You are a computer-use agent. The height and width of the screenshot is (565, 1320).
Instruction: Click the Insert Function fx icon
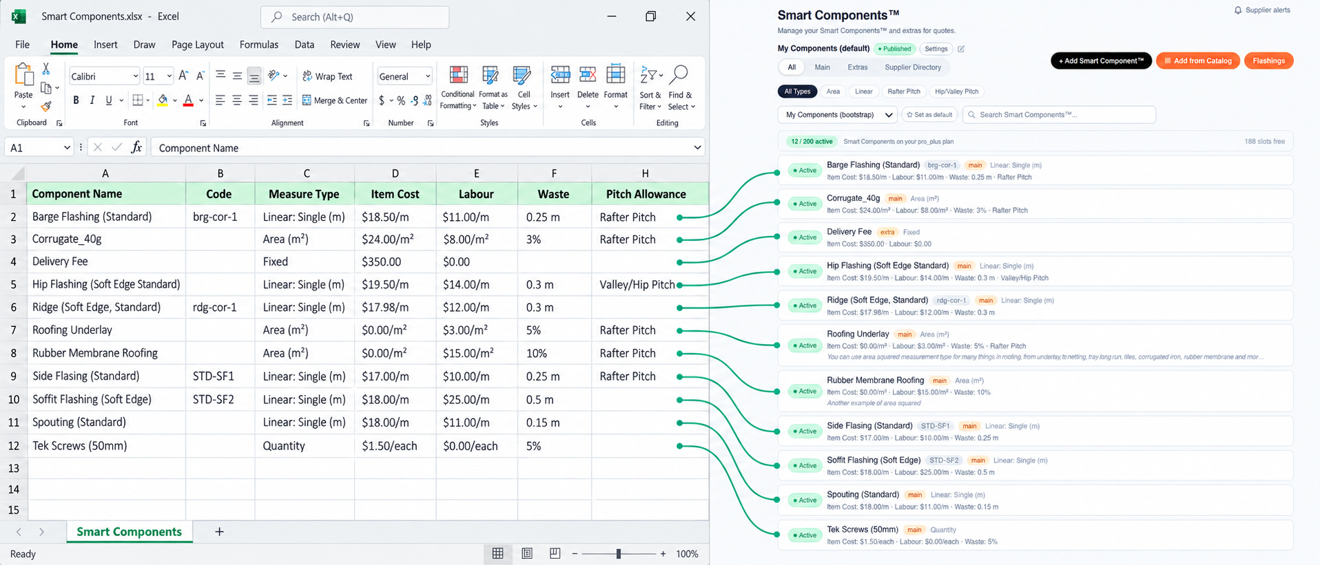(x=136, y=147)
